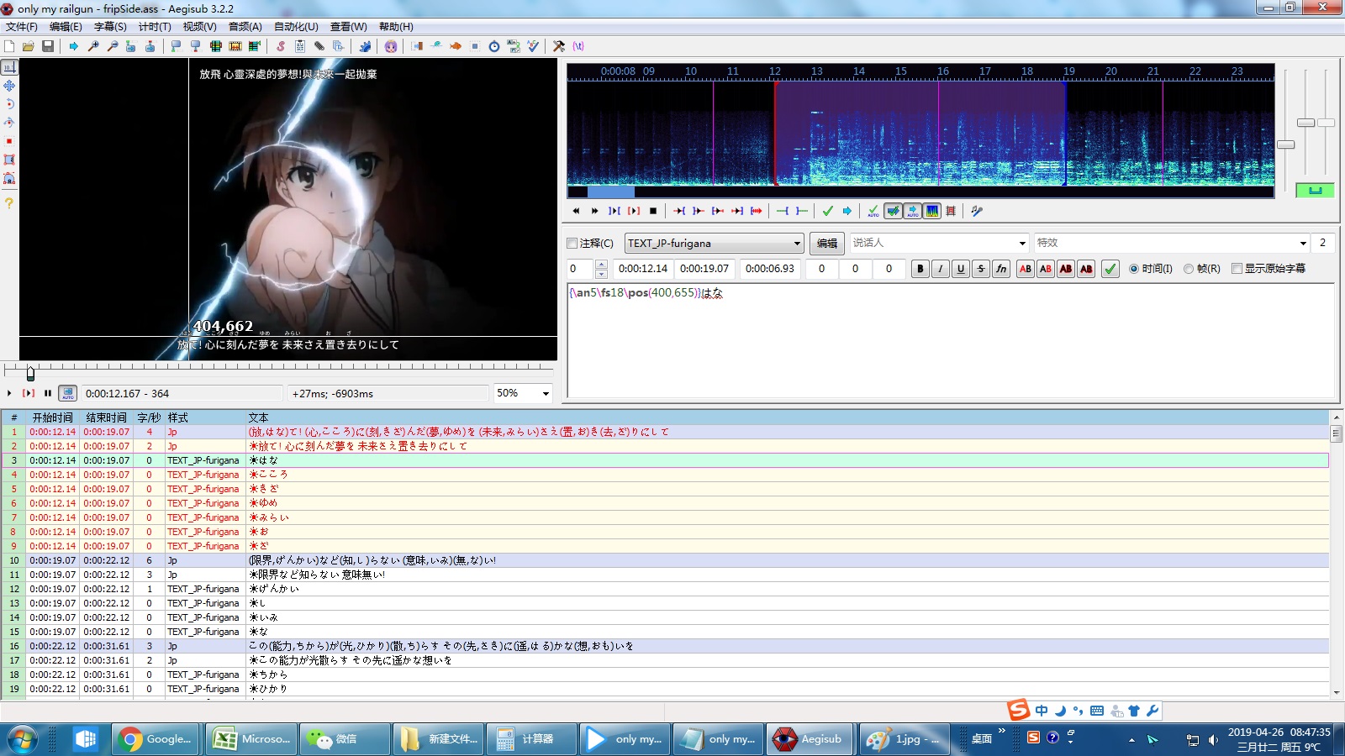
Task: Select the drag subtitles visual tool
Action: 9,85
